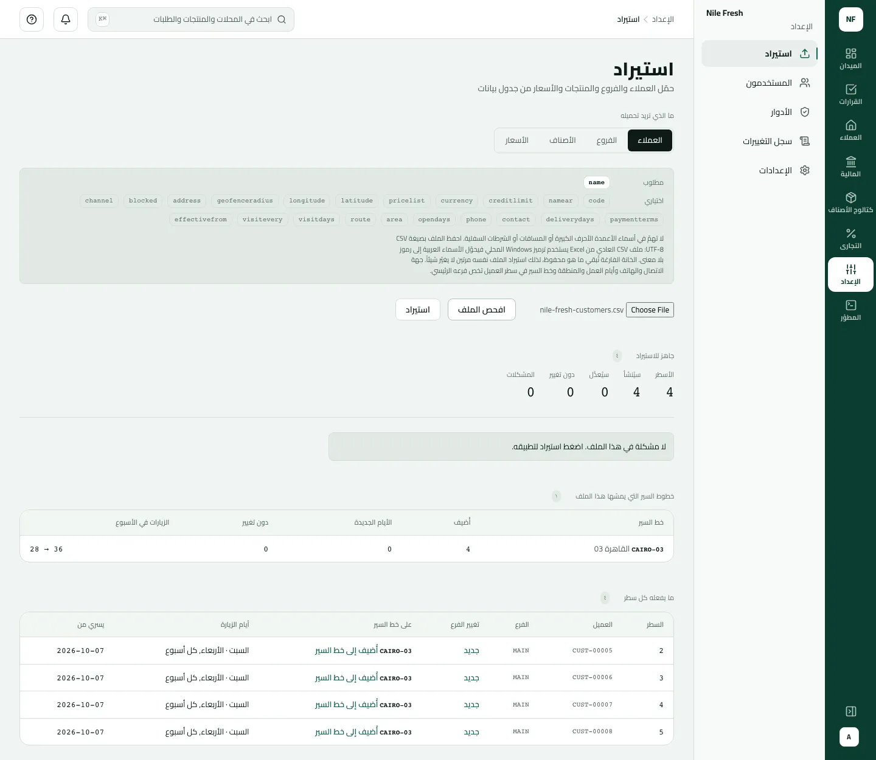
Task: Open القرارات decisions in the sidebar
Action: [x=850, y=94]
